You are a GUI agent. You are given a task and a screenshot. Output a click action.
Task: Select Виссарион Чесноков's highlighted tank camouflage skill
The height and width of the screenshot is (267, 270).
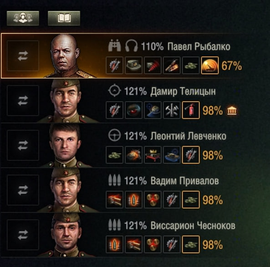[191, 244]
